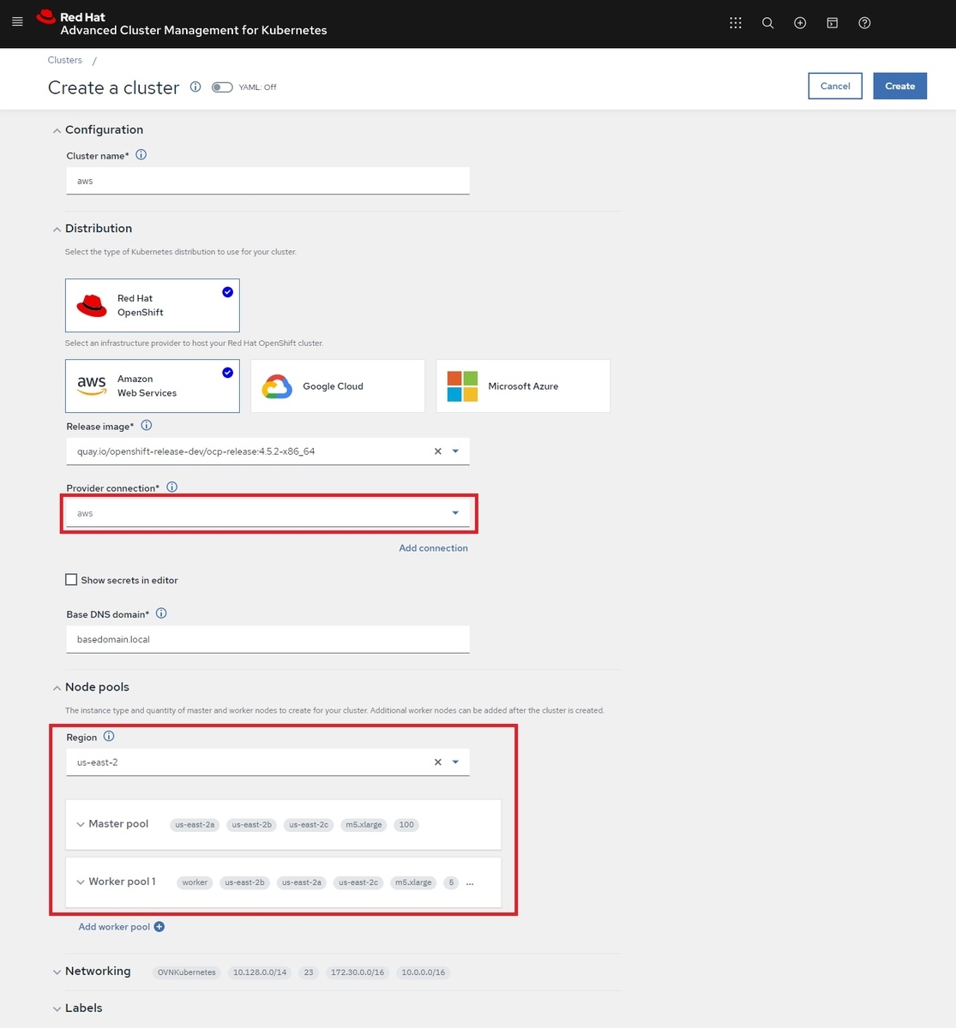
Task: Click the AWS logo icon
Action: point(92,386)
